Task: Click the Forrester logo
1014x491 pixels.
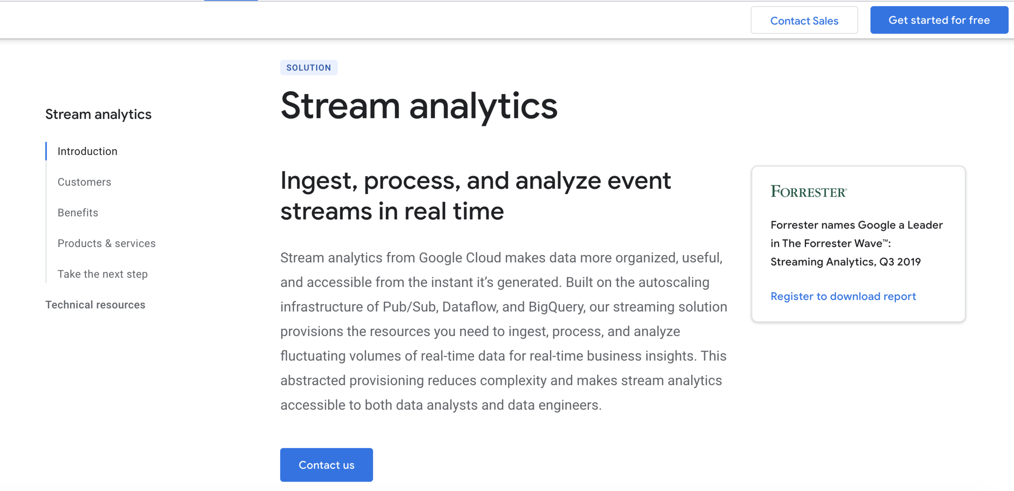Action: [809, 191]
